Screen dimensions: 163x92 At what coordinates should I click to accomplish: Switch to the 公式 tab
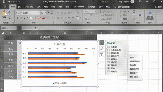(38, 7)
